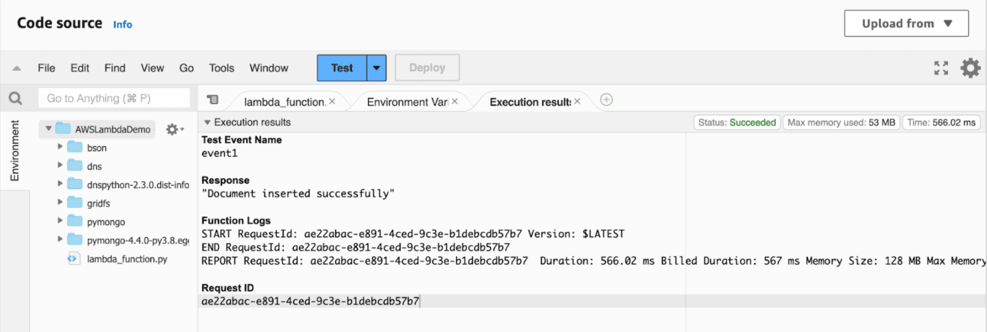Click the search magnifier icon
Image resolution: width=987 pixels, height=332 pixels.
16,99
